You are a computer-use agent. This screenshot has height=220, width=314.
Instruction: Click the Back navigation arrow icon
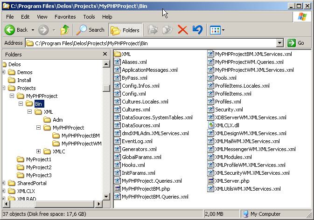[10, 30]
